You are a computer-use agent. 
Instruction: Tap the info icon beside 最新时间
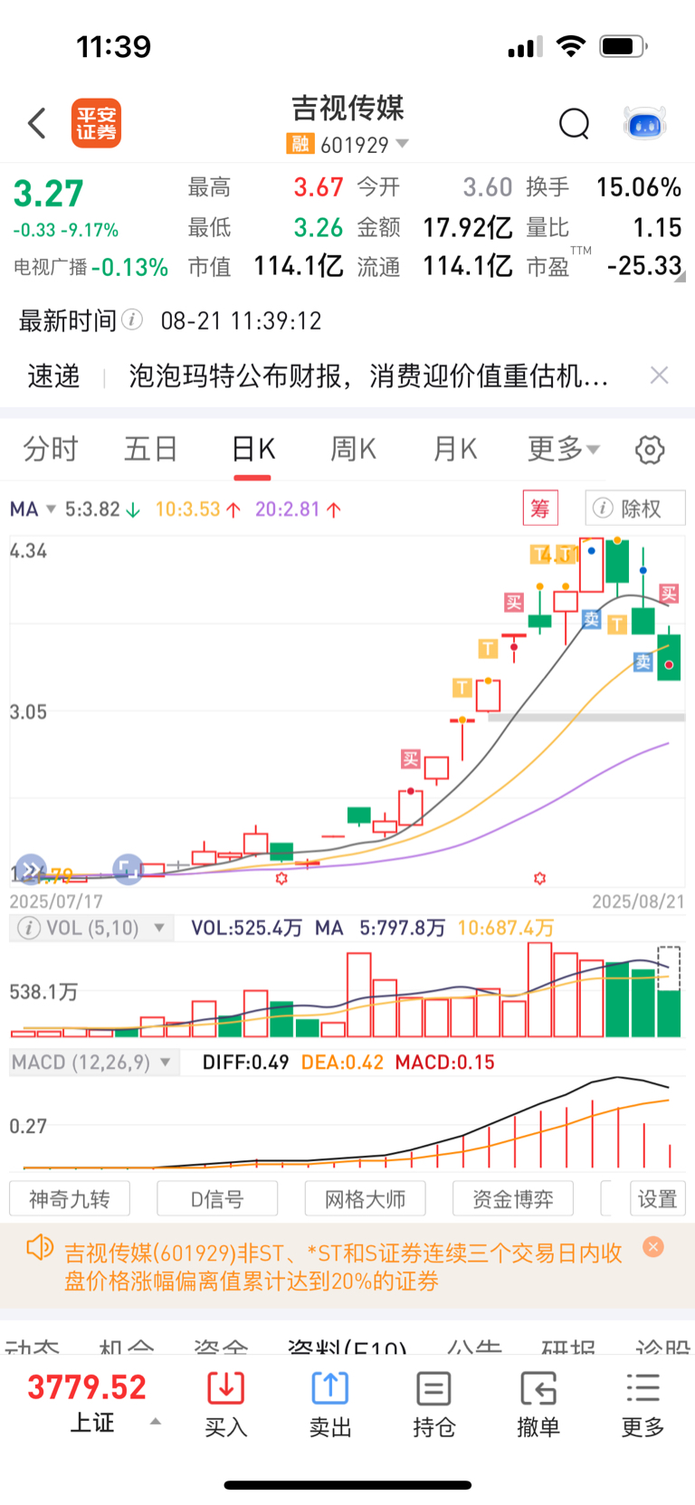(x=132, y=319)
